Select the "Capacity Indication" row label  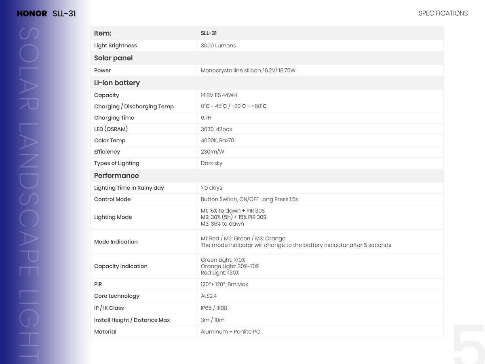point(121,267)
